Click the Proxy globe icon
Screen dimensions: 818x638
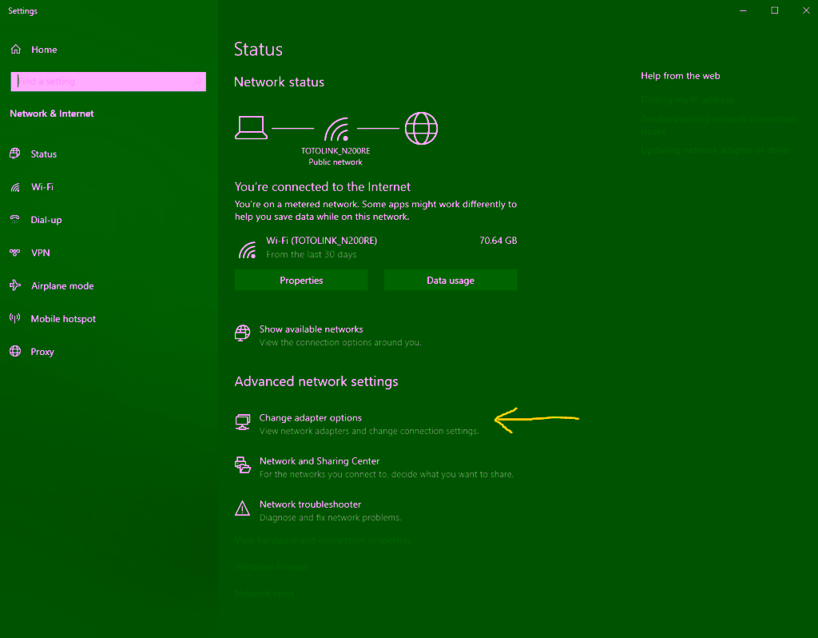click(x=15, y=352)
